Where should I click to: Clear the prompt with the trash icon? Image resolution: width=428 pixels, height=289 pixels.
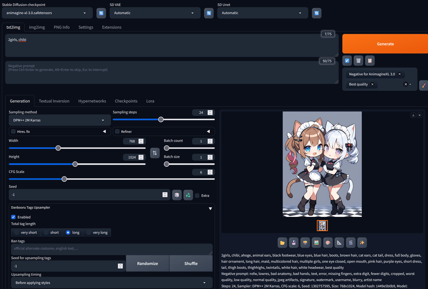pos(358,60)
